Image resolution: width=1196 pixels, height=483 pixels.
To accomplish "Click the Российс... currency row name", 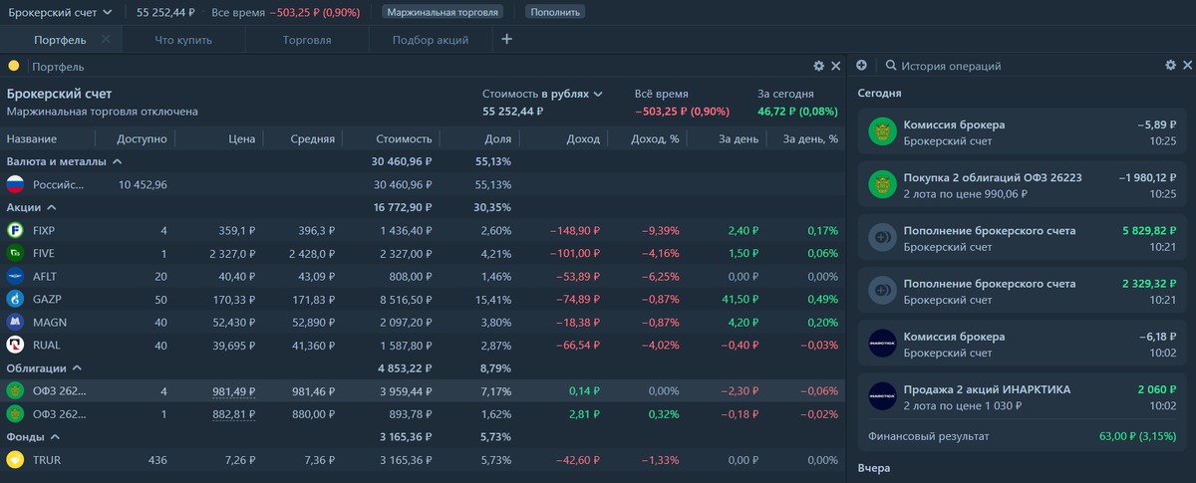I will (x=59, y=184).
